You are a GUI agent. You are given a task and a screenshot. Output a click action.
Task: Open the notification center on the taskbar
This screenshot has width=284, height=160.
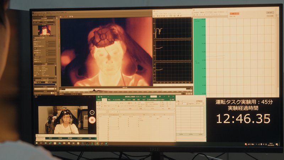[x=277, y=144]
